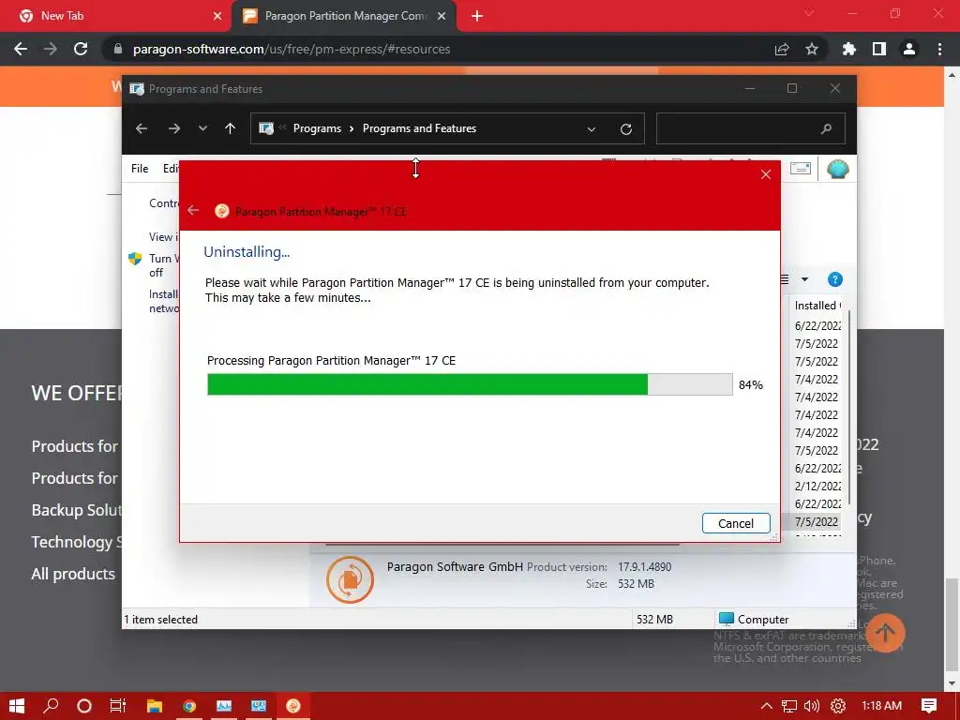Open the browser tab search chevron
The width and height of the screenshot is (960, 720).
coord(809,13)
